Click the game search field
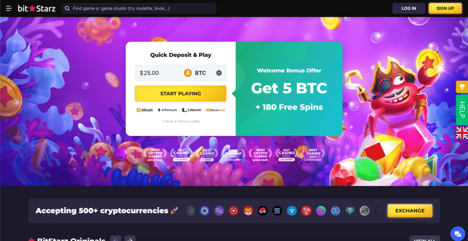Image resolution: width=468 pixels, height=241 pixels. (x=139, y=8)
